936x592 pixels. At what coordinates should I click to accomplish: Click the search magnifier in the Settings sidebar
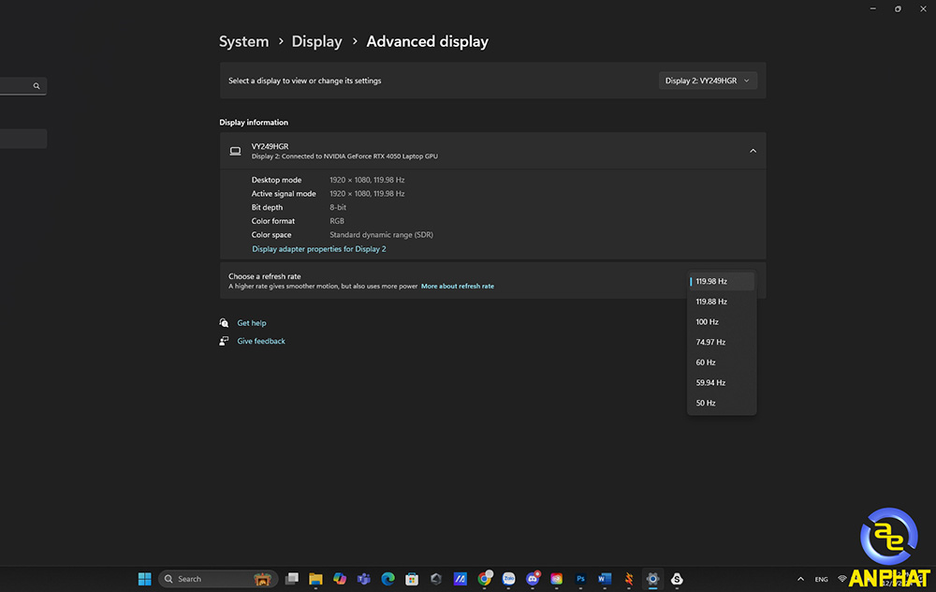coord(37,86)
